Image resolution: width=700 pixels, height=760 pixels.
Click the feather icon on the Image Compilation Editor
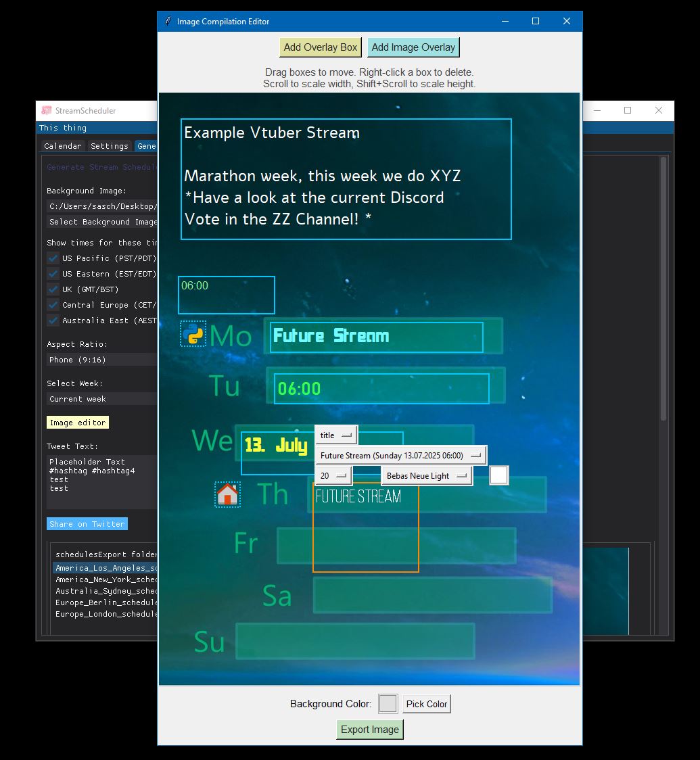168,21
